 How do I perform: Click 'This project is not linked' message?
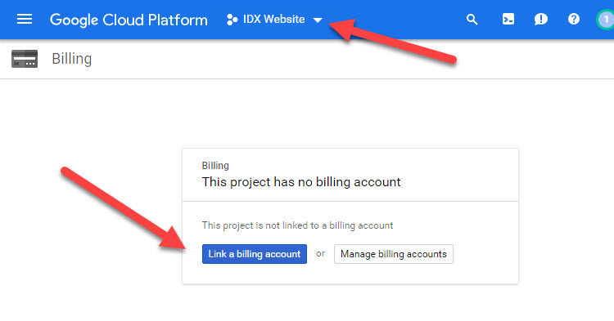[x=298, y=225]
